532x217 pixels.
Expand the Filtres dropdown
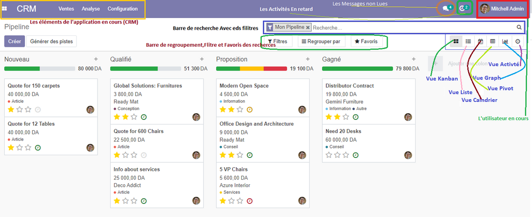277,41
